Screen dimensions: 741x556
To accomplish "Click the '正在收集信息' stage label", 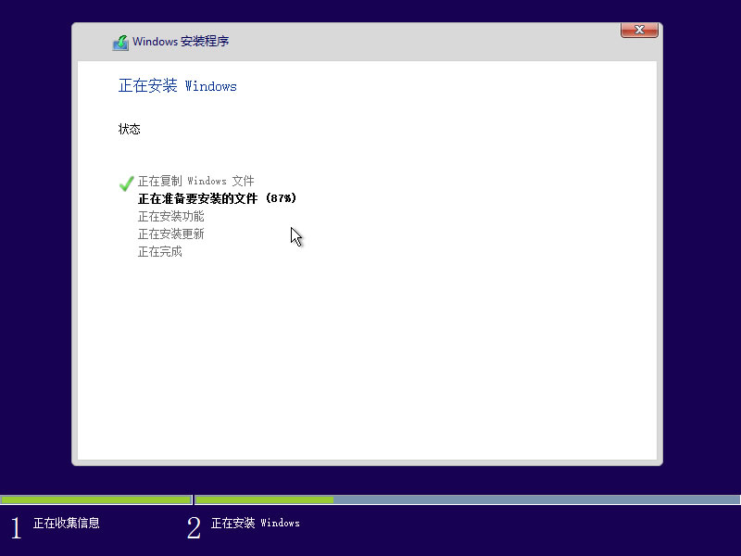I will [66, 523].
